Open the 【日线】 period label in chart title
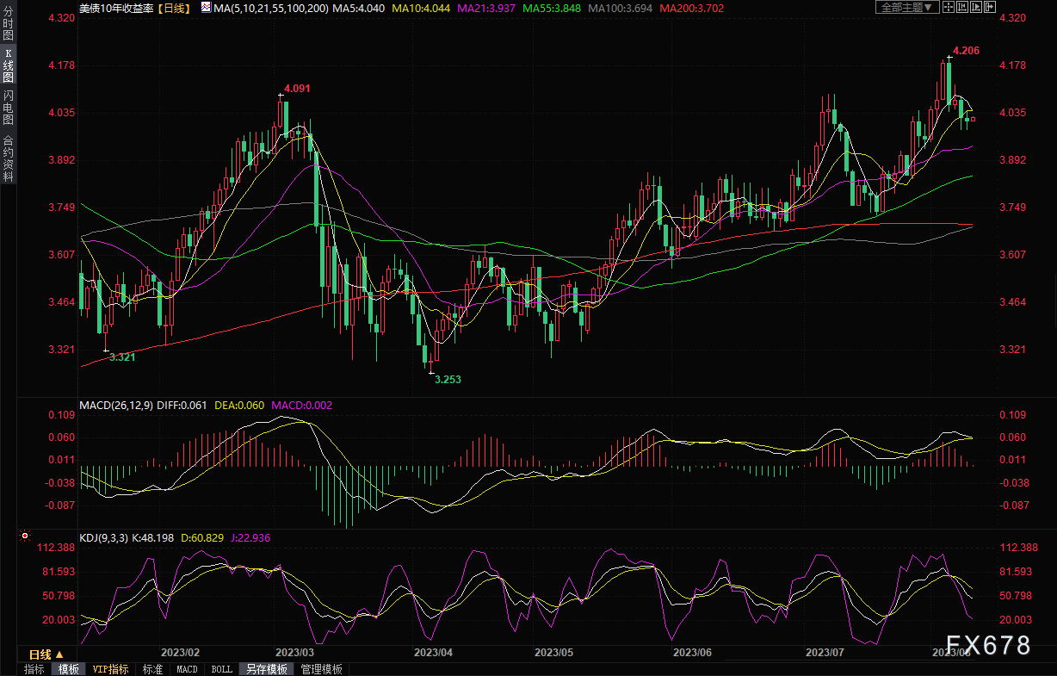Screen dimensions: 1057x676 coord(175,7)
